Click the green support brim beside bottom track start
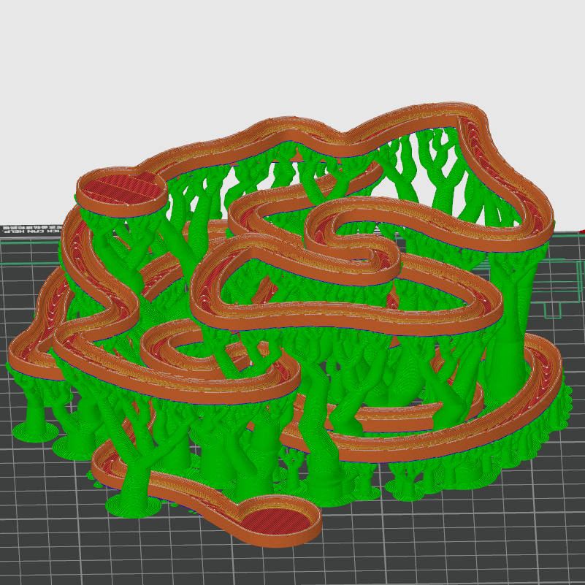This screenshot has width=585, height=585. (x=131, y=506)
